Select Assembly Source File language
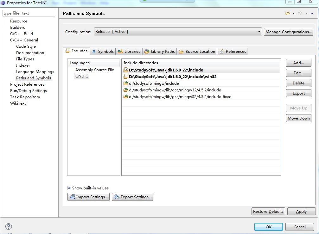The width and height of the screenshot is (319, 234). pos(95,70)
